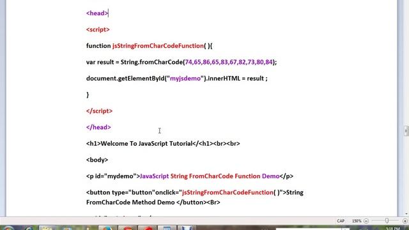Click '.innerHTML = result ;' text
The width and height of the screenshot is (409, 230).
point(236,78)
